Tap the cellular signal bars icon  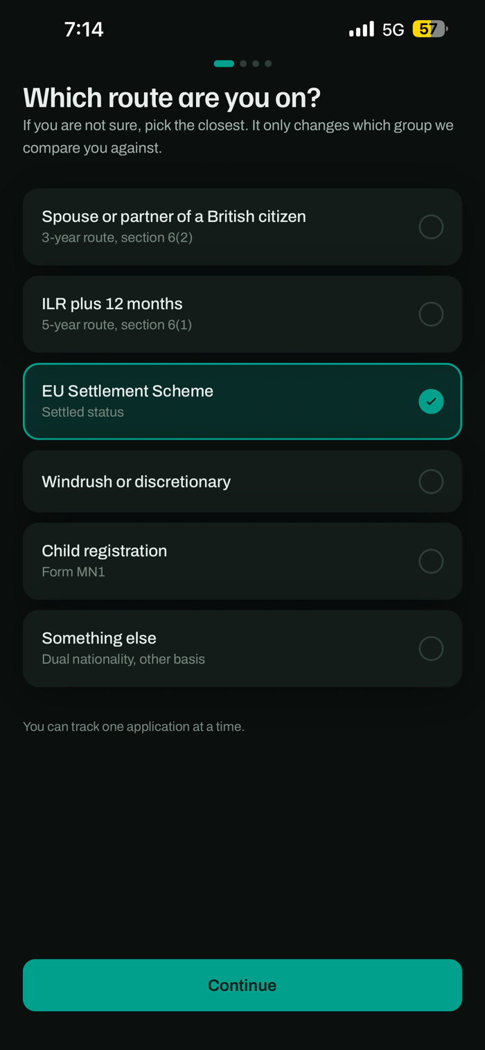point(362,29)
